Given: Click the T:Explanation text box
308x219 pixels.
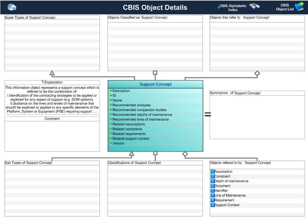Looking at the screenshot, I should click(x=52, y=99).
